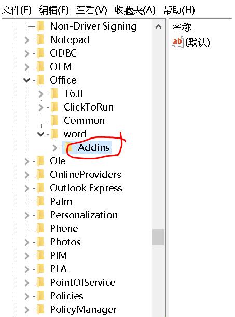Click the PolicyManager folder icon

point(40,310)
